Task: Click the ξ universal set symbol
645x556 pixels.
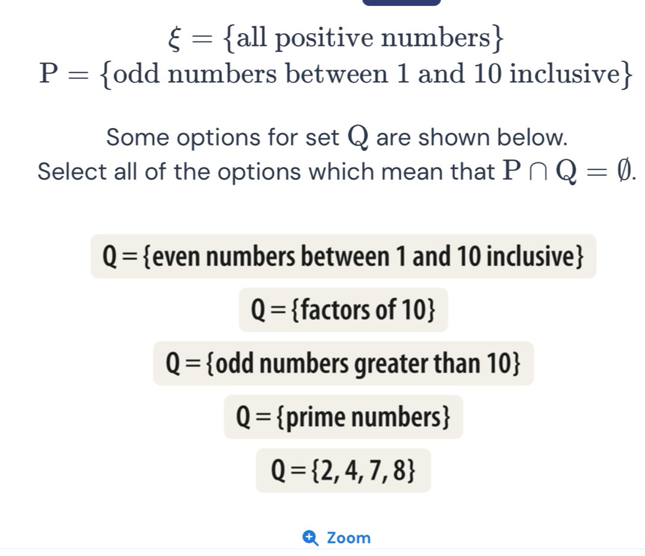Action: (175, 40)
